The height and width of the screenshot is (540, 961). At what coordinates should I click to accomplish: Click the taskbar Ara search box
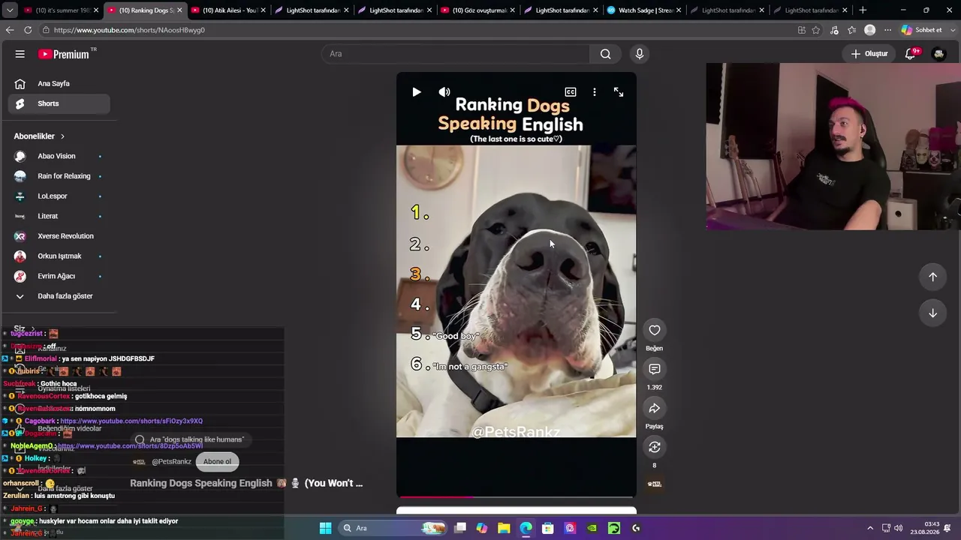click(392, 528)
